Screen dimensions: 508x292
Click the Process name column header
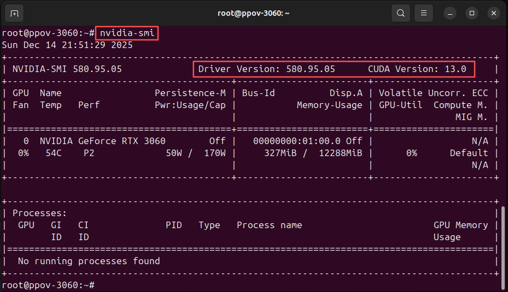click(x=269, y=225)
